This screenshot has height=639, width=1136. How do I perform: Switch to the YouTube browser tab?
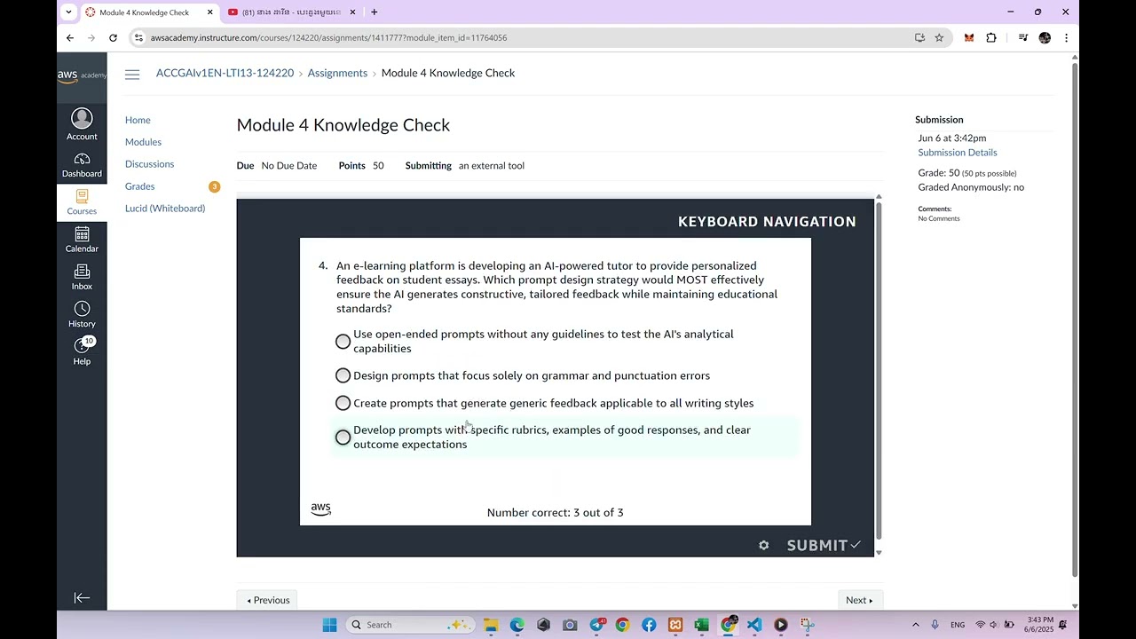291,12
